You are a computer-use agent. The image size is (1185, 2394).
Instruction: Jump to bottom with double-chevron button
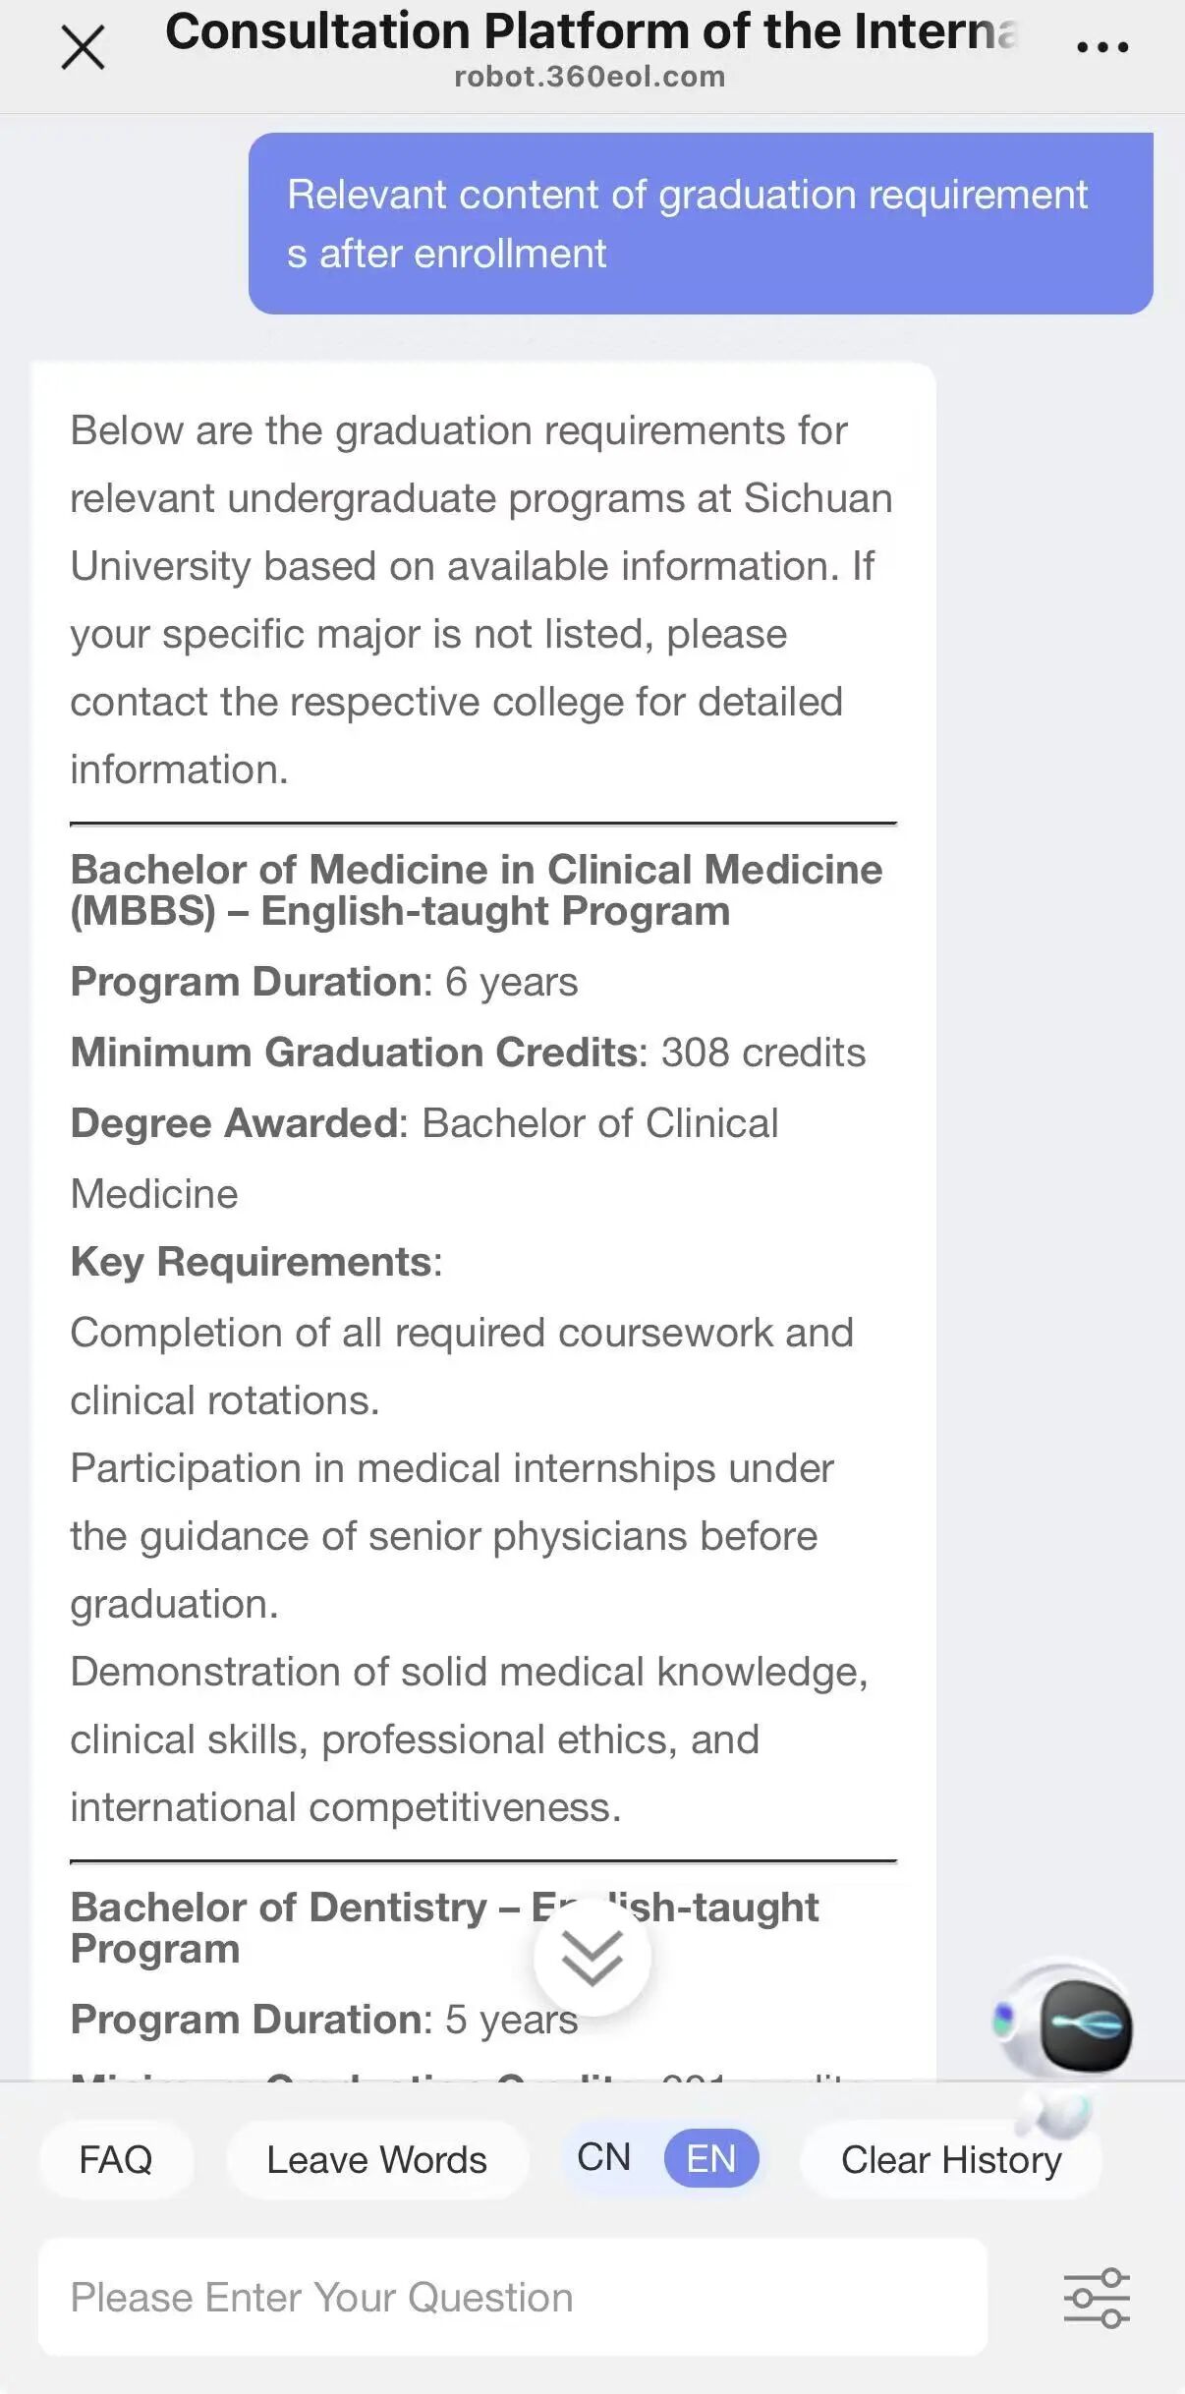click(592, 1957)
